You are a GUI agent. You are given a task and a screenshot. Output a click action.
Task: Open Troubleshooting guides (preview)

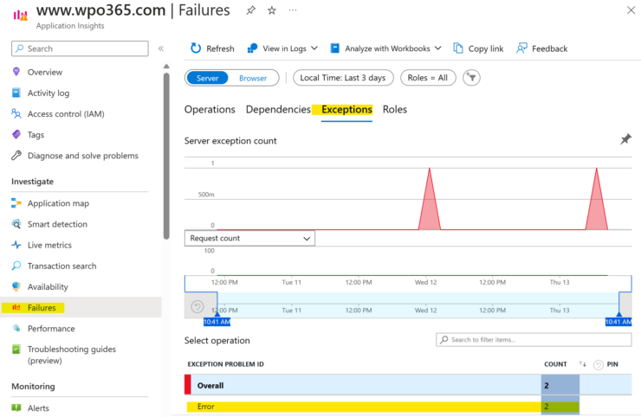tap(72, 355)
